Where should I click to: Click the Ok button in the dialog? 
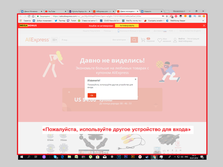92,95
